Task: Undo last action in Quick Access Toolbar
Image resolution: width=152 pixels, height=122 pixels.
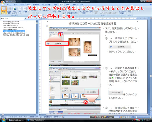Action: (10, 2)
